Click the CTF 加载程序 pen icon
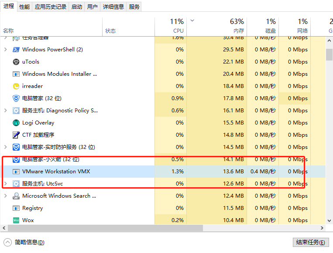333x253 pixels. click(x=16, y=135)
